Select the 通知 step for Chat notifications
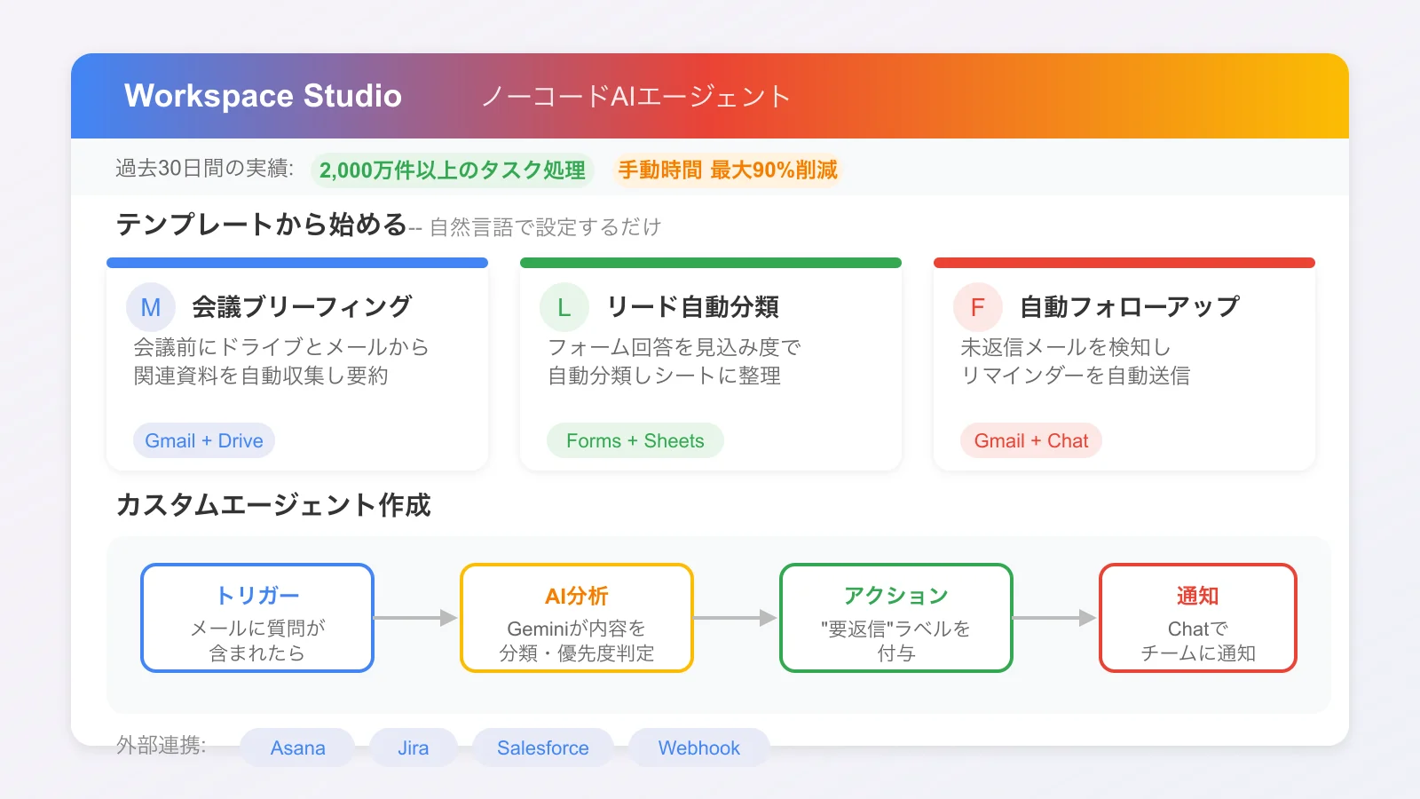1420x799 pixels. 1198,618
